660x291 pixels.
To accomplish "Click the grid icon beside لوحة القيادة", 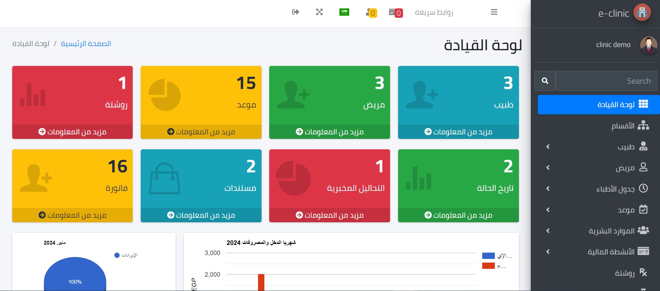I will coord(643,104).
